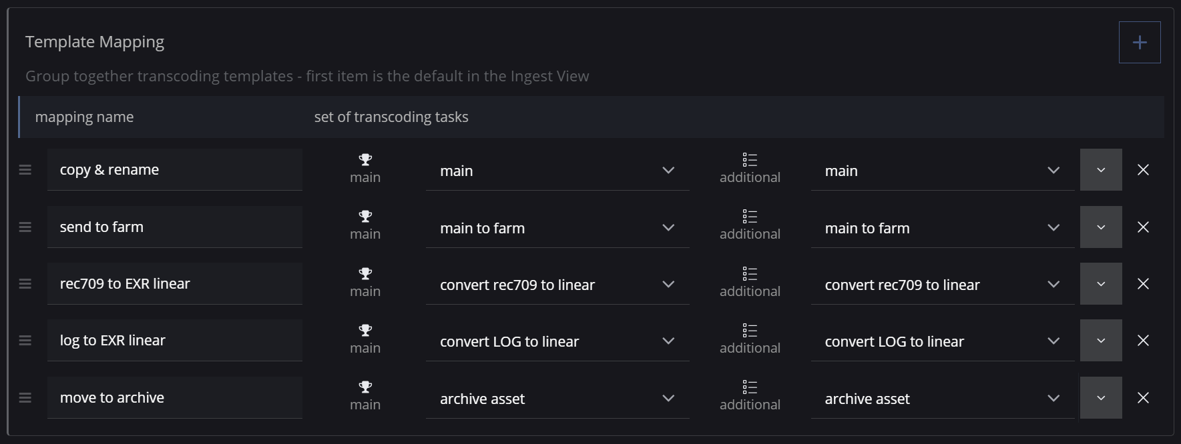
Task: Click trophy main icon in 'send to farm' row
Action: pyautogui.click(x=365, y=217)
